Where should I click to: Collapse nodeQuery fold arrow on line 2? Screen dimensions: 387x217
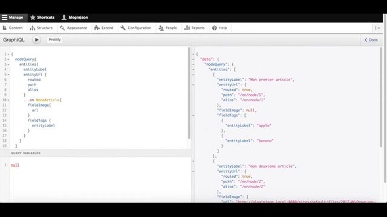[x=8, y=59]
